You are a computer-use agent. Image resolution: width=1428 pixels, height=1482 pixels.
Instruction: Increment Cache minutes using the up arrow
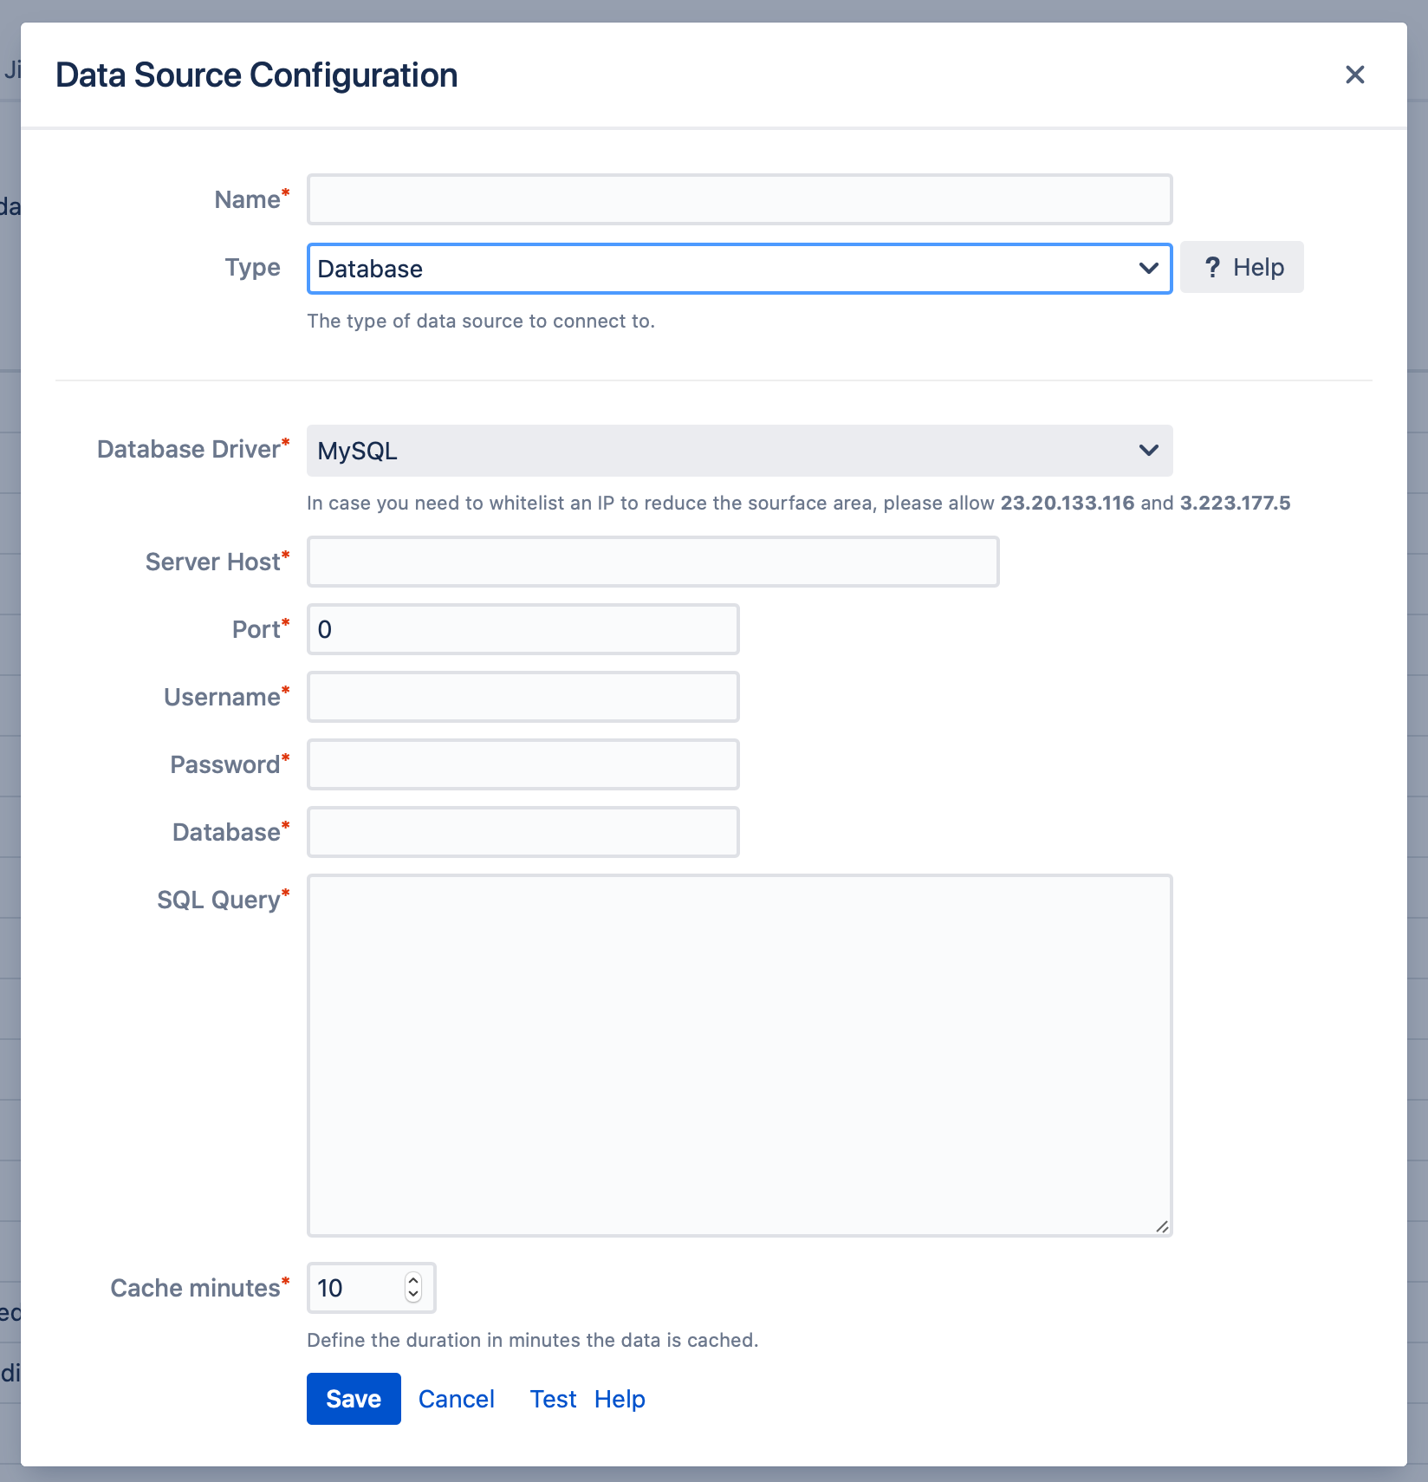pos(413,1279)
